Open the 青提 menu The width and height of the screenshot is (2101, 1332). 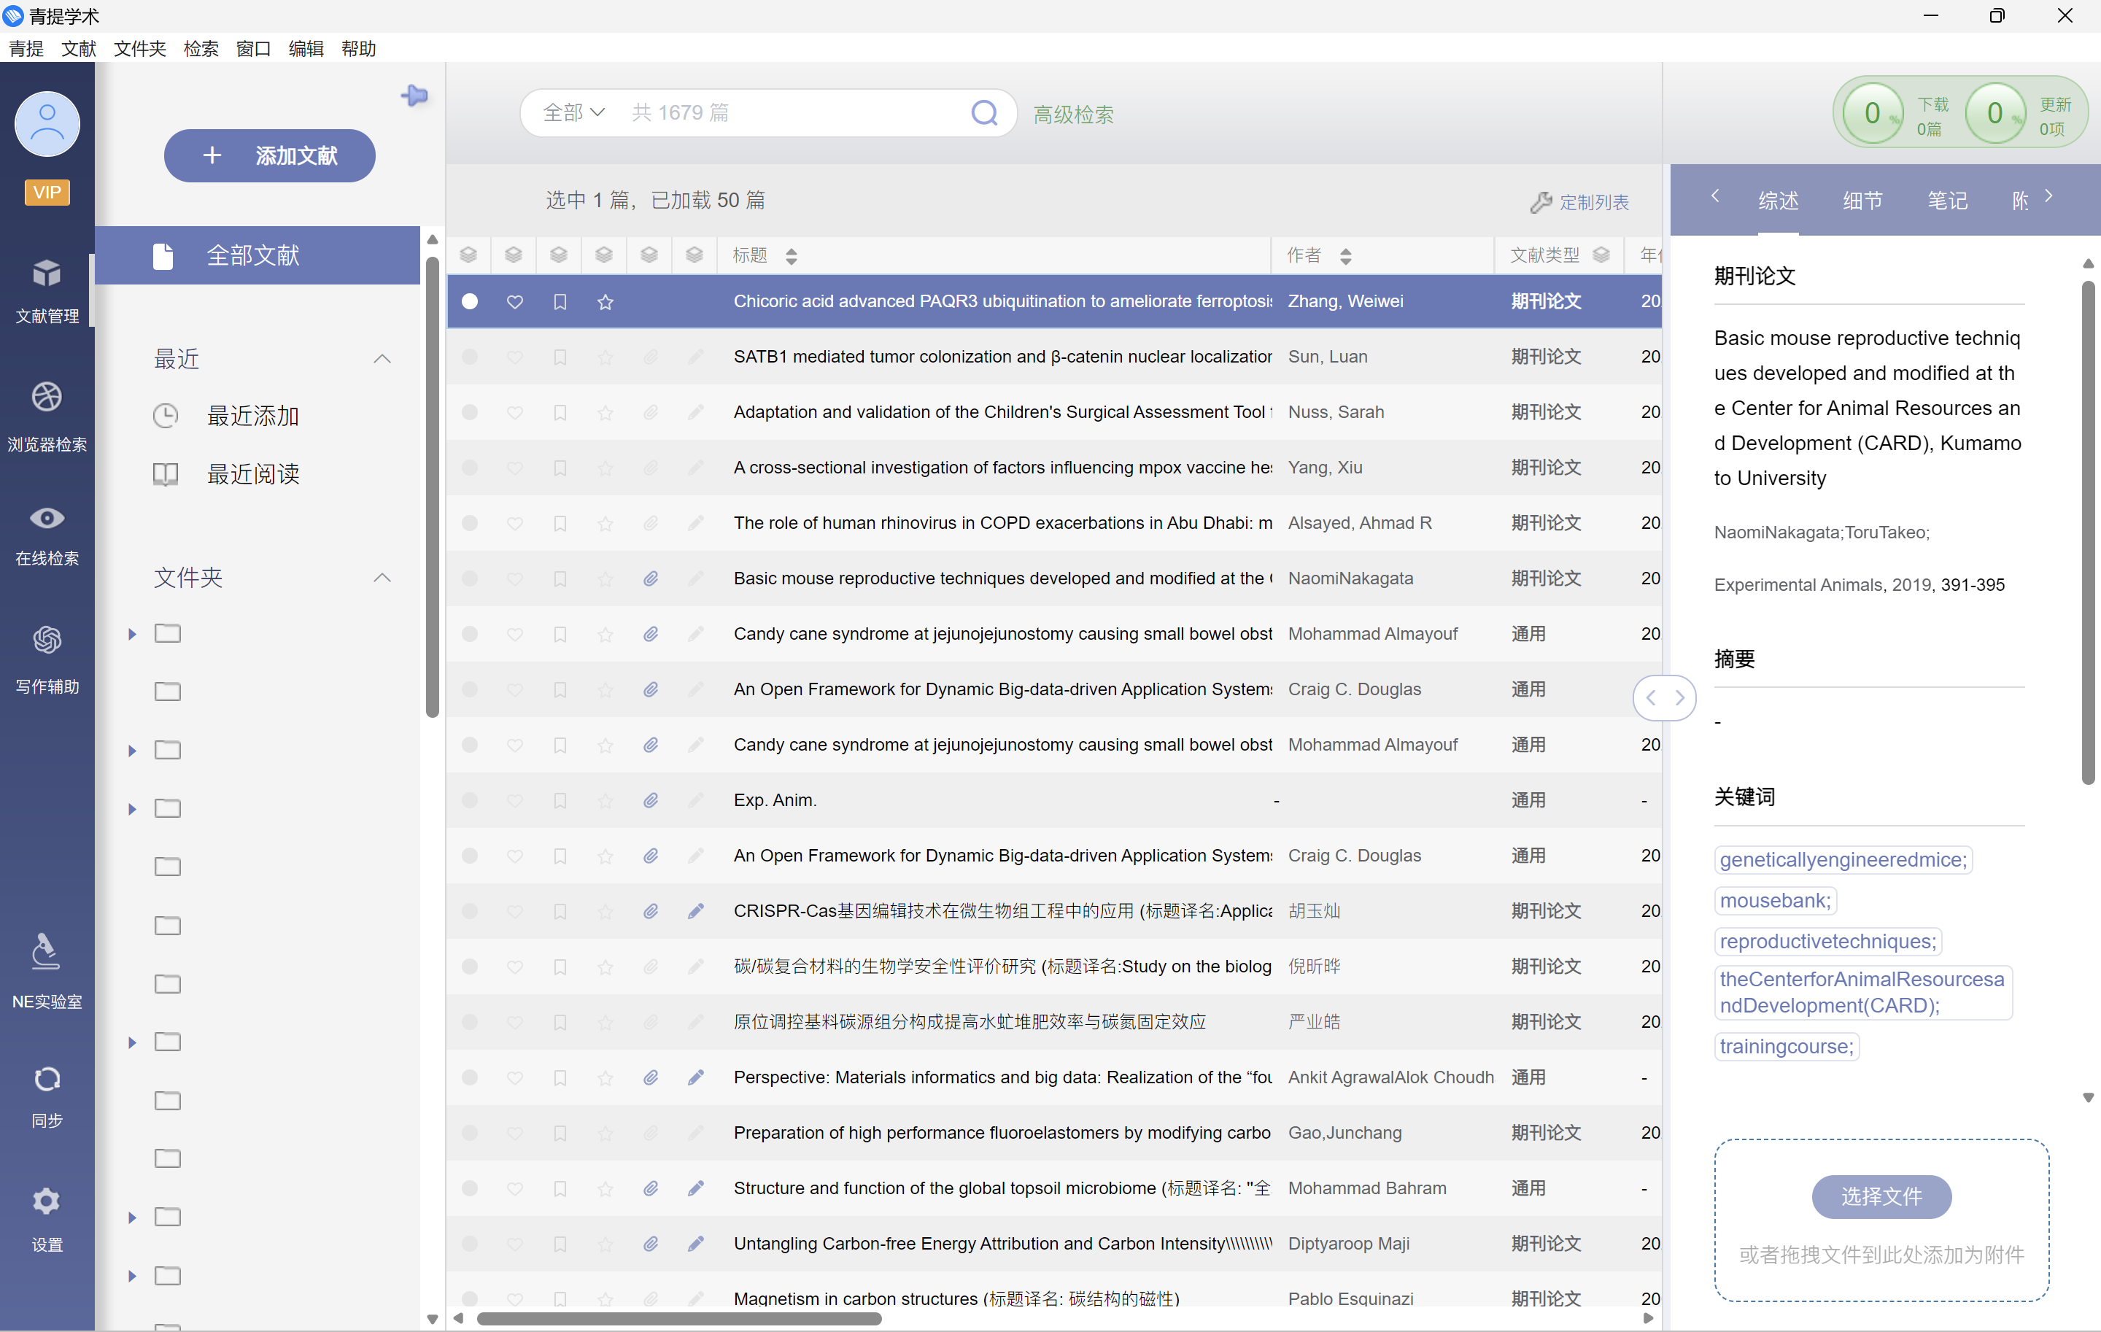(x=26, y=49)
